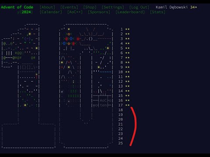Click the 34* star count
The height and width of the screenshot is (157, 210).
pos(193,7)
